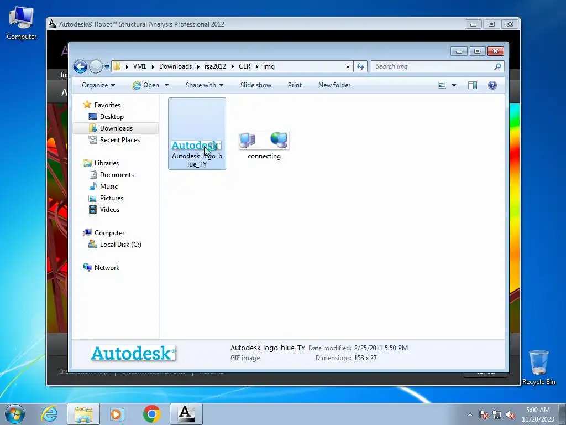Screen dimensions: 566x425
Task: Click the Action Center flag icon
Action: click(484, 414)
